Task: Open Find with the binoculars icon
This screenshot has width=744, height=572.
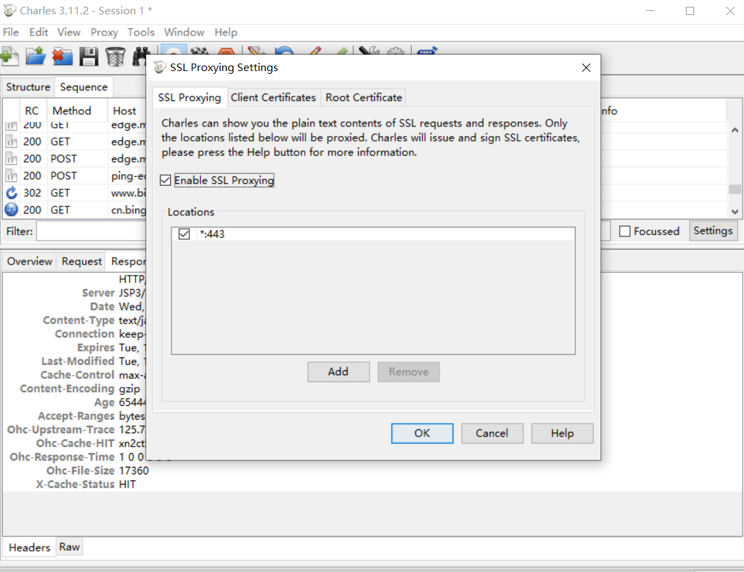Action: [140, 57]
